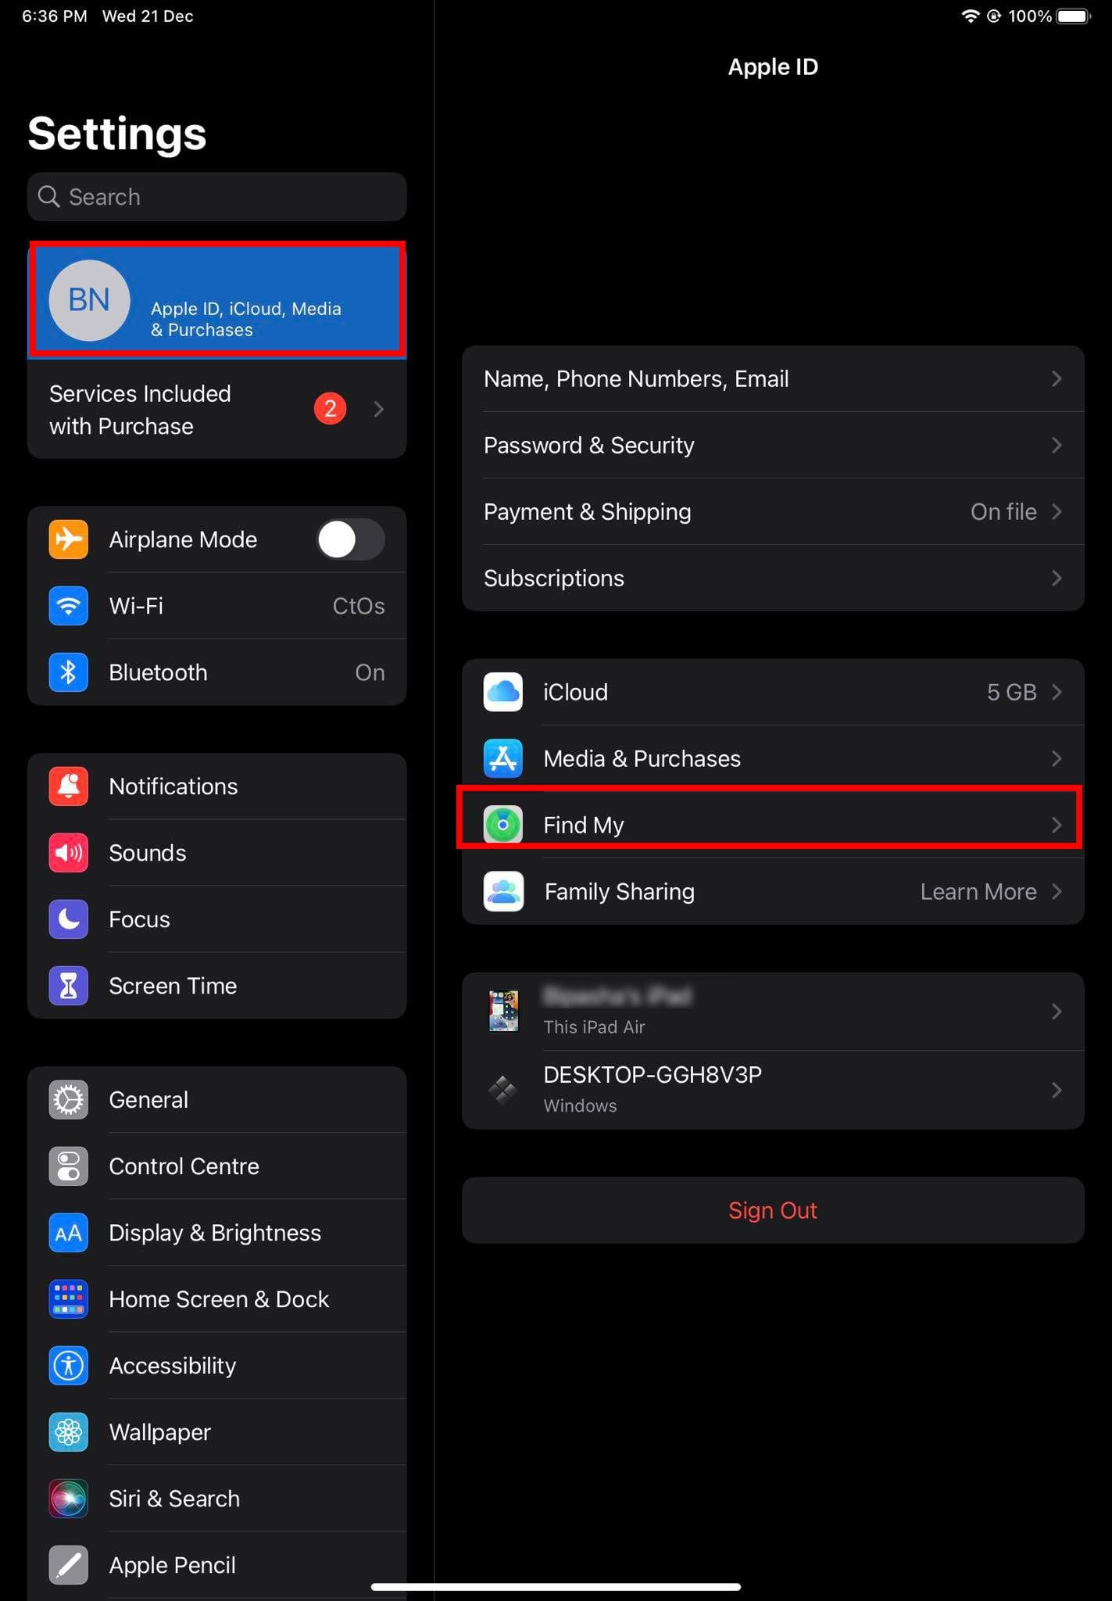Tap the battery indicator in status bar

click(1074, 16)
